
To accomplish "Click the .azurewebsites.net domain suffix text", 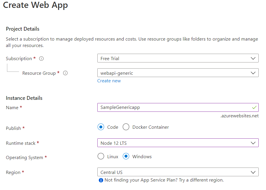I will coord(239,116).
